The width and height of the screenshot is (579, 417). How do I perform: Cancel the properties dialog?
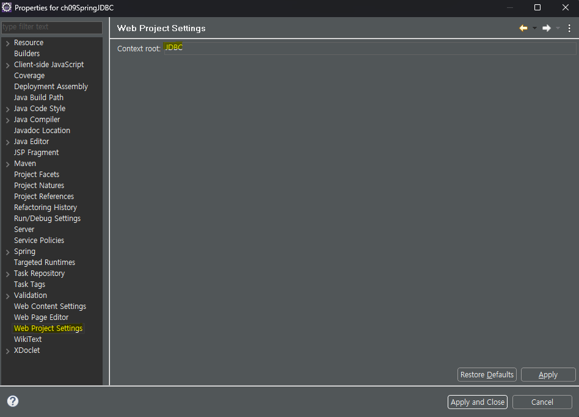(542, 402)
